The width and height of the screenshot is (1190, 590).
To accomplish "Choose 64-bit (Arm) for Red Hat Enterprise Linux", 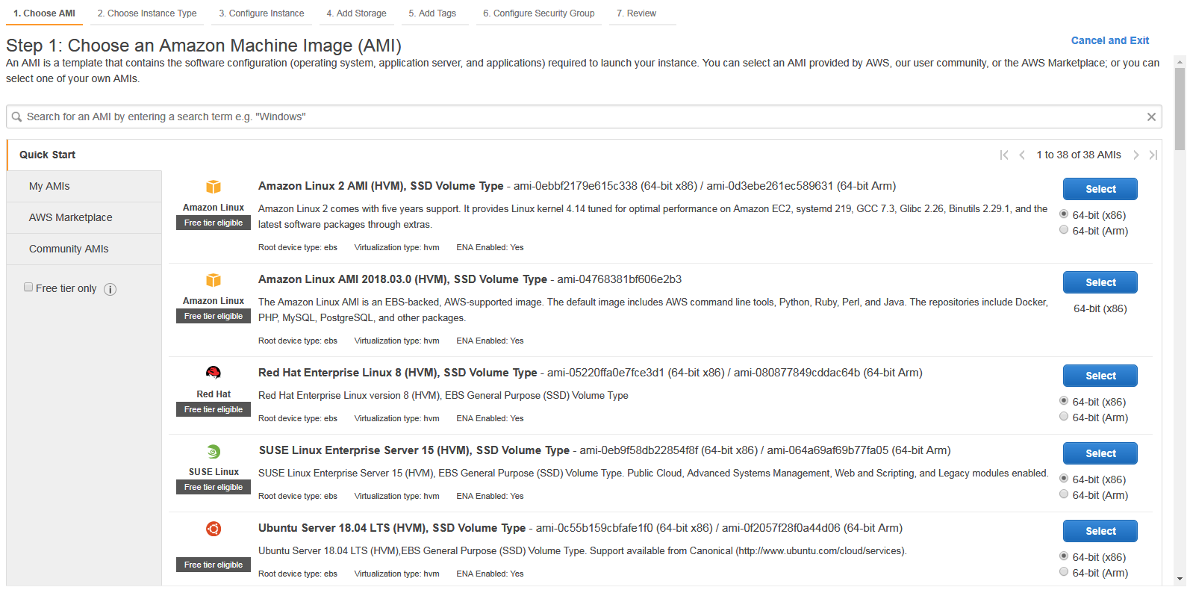I will (1064, 417).
